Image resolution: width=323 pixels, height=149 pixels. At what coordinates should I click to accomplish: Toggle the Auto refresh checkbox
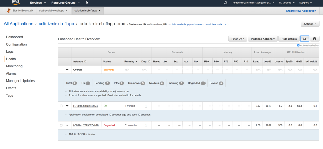[x=298, y=45]
